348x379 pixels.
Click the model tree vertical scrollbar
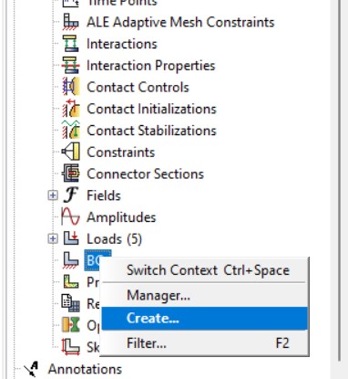coord(340,183)
